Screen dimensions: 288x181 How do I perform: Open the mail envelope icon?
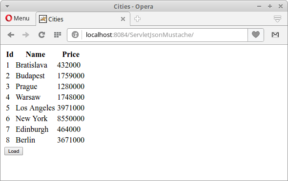[x=275, y=35]
